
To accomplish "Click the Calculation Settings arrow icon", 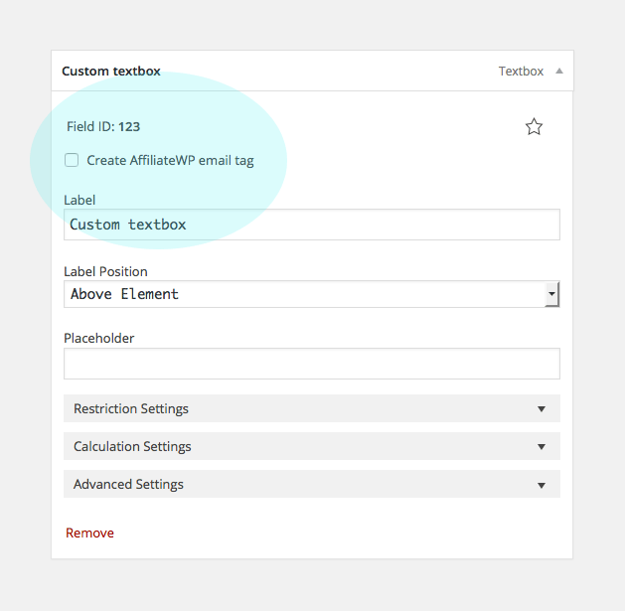I will point(542,447).
